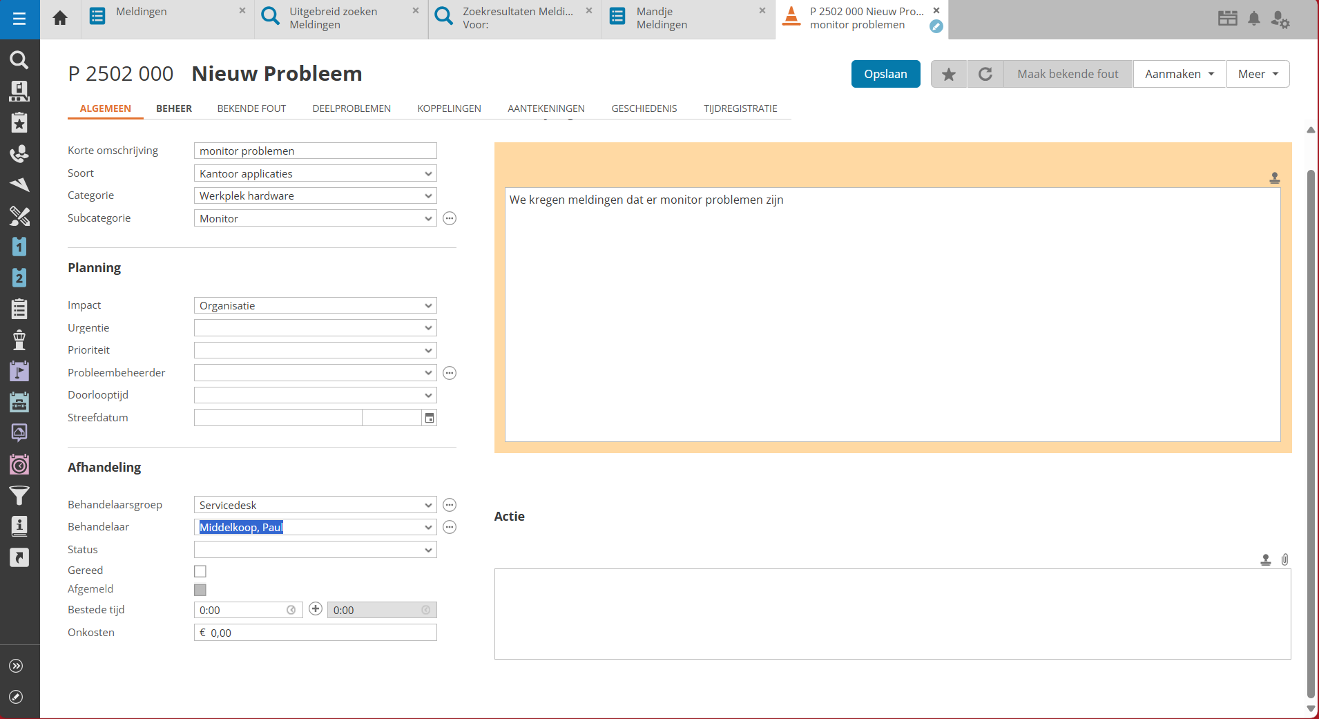Click into the Onkosten amount field
The height and width of the screenshot is (719, 1319).
point(321,633)
